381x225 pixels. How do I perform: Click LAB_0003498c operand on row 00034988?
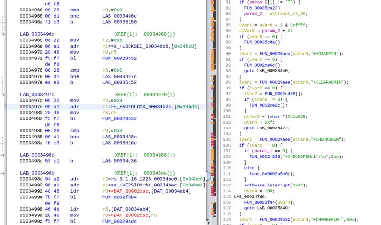(x=120, y=137)
